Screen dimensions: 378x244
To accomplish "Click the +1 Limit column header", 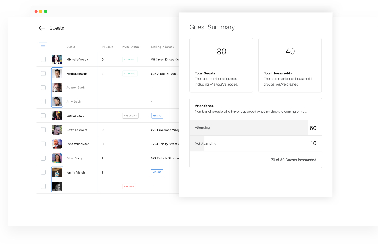I will click(107, 47).
